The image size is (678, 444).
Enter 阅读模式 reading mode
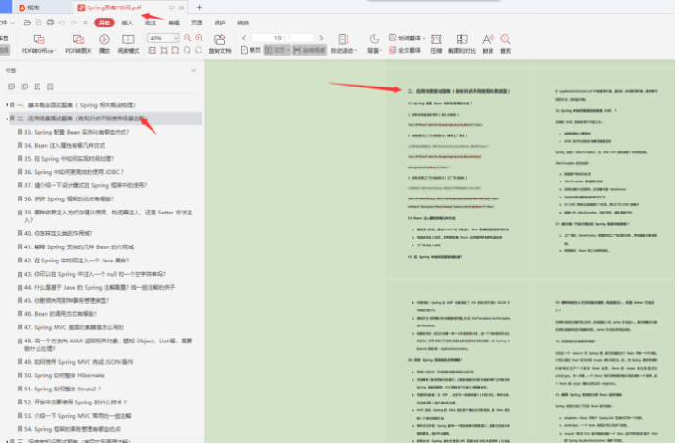tap(128, 44)
